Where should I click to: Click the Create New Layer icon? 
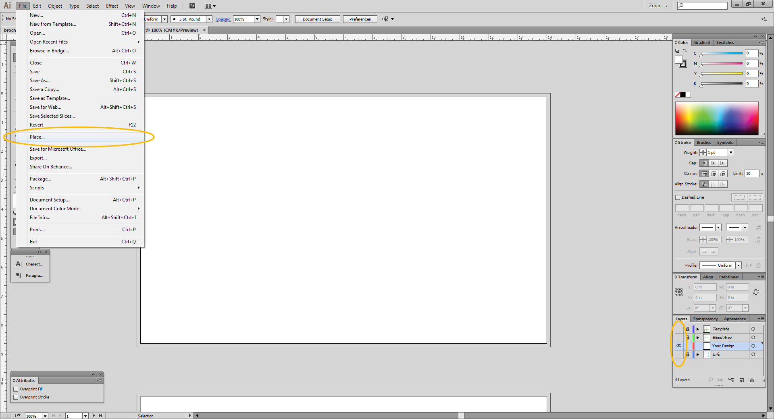(x=742, y=380)
